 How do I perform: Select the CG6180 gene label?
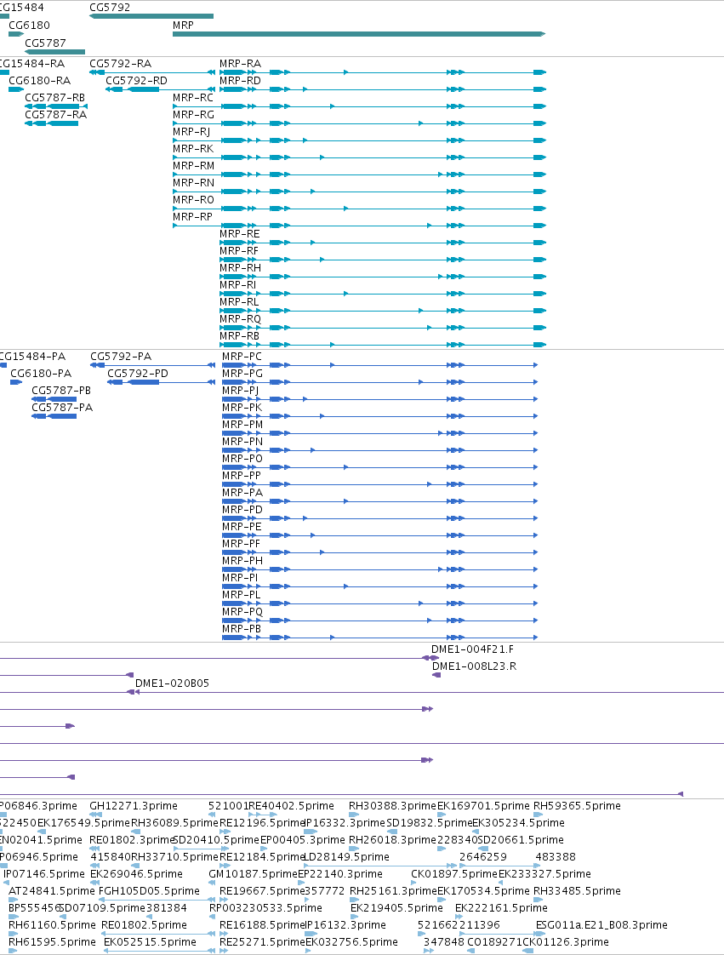pos(29,26)
